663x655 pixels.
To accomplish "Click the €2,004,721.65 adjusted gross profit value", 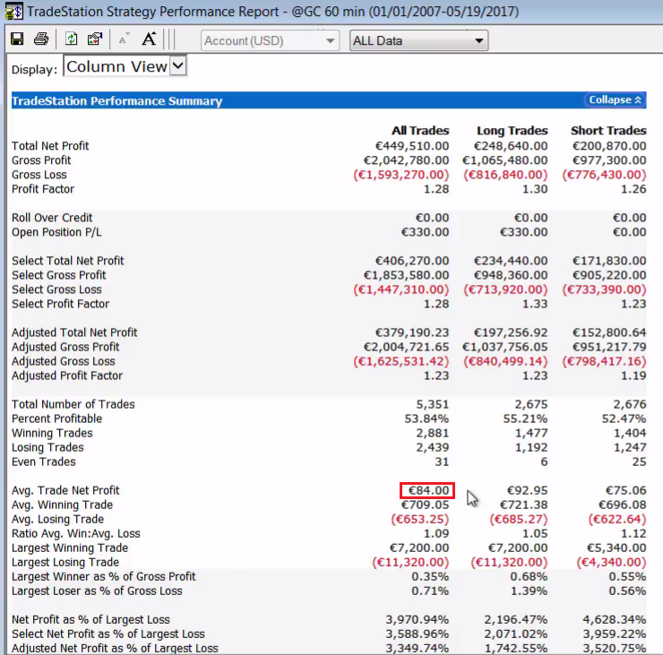I will coord(407,347).
